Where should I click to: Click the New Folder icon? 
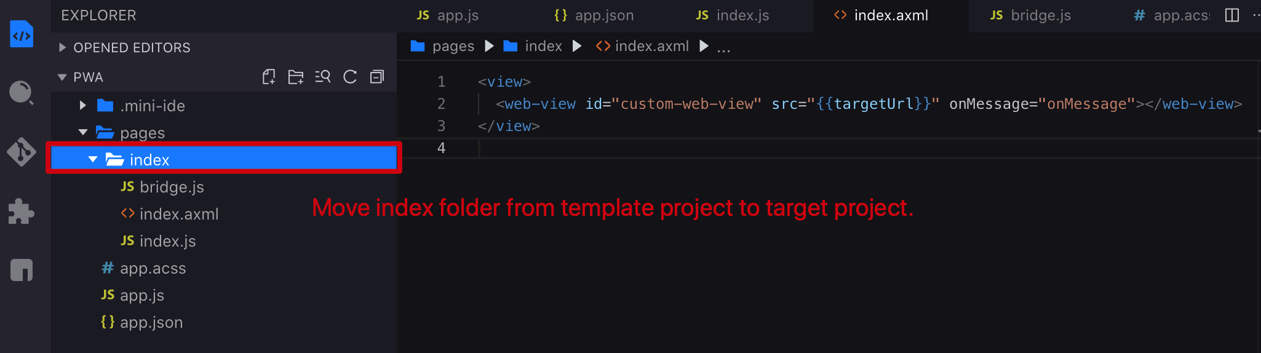coord(296,77)
